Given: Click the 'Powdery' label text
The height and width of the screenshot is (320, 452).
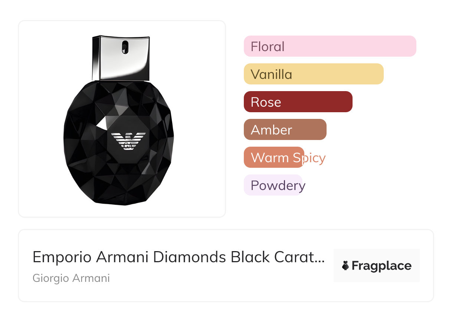Looking at the screenshot, I should [x=278, y=185].
